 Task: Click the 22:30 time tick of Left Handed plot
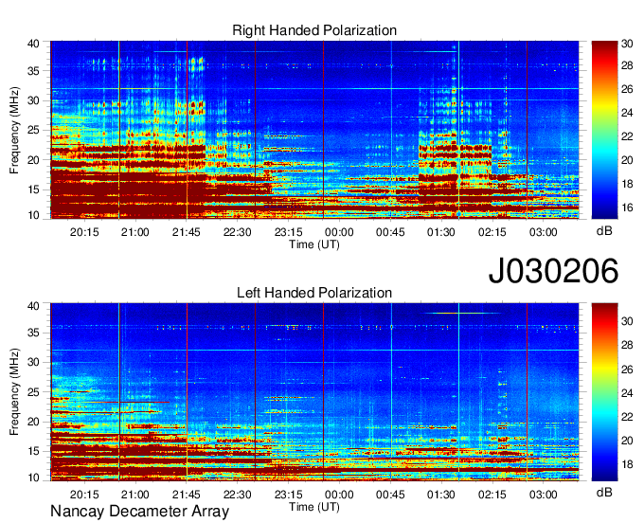click(x=238, y=495)
